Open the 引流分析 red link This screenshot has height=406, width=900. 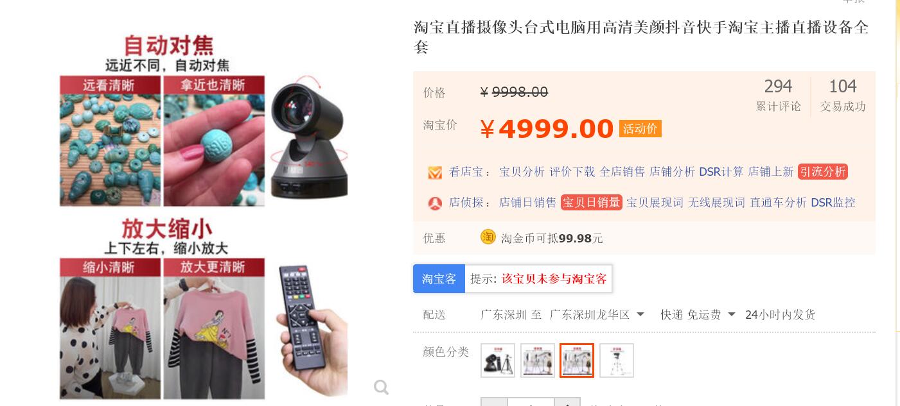point(823,171)
